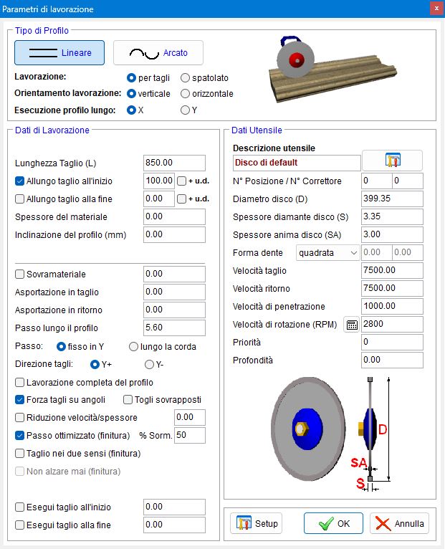
Task: Open the Forma dente dropdown
Action: [x=327, y=253]
